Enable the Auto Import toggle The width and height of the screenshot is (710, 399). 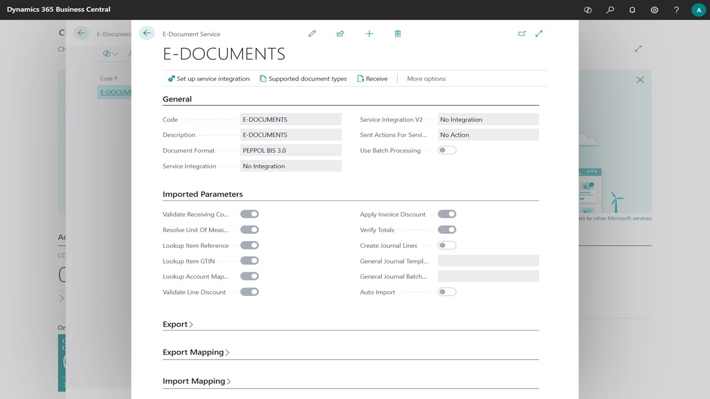tap(447, 292)
